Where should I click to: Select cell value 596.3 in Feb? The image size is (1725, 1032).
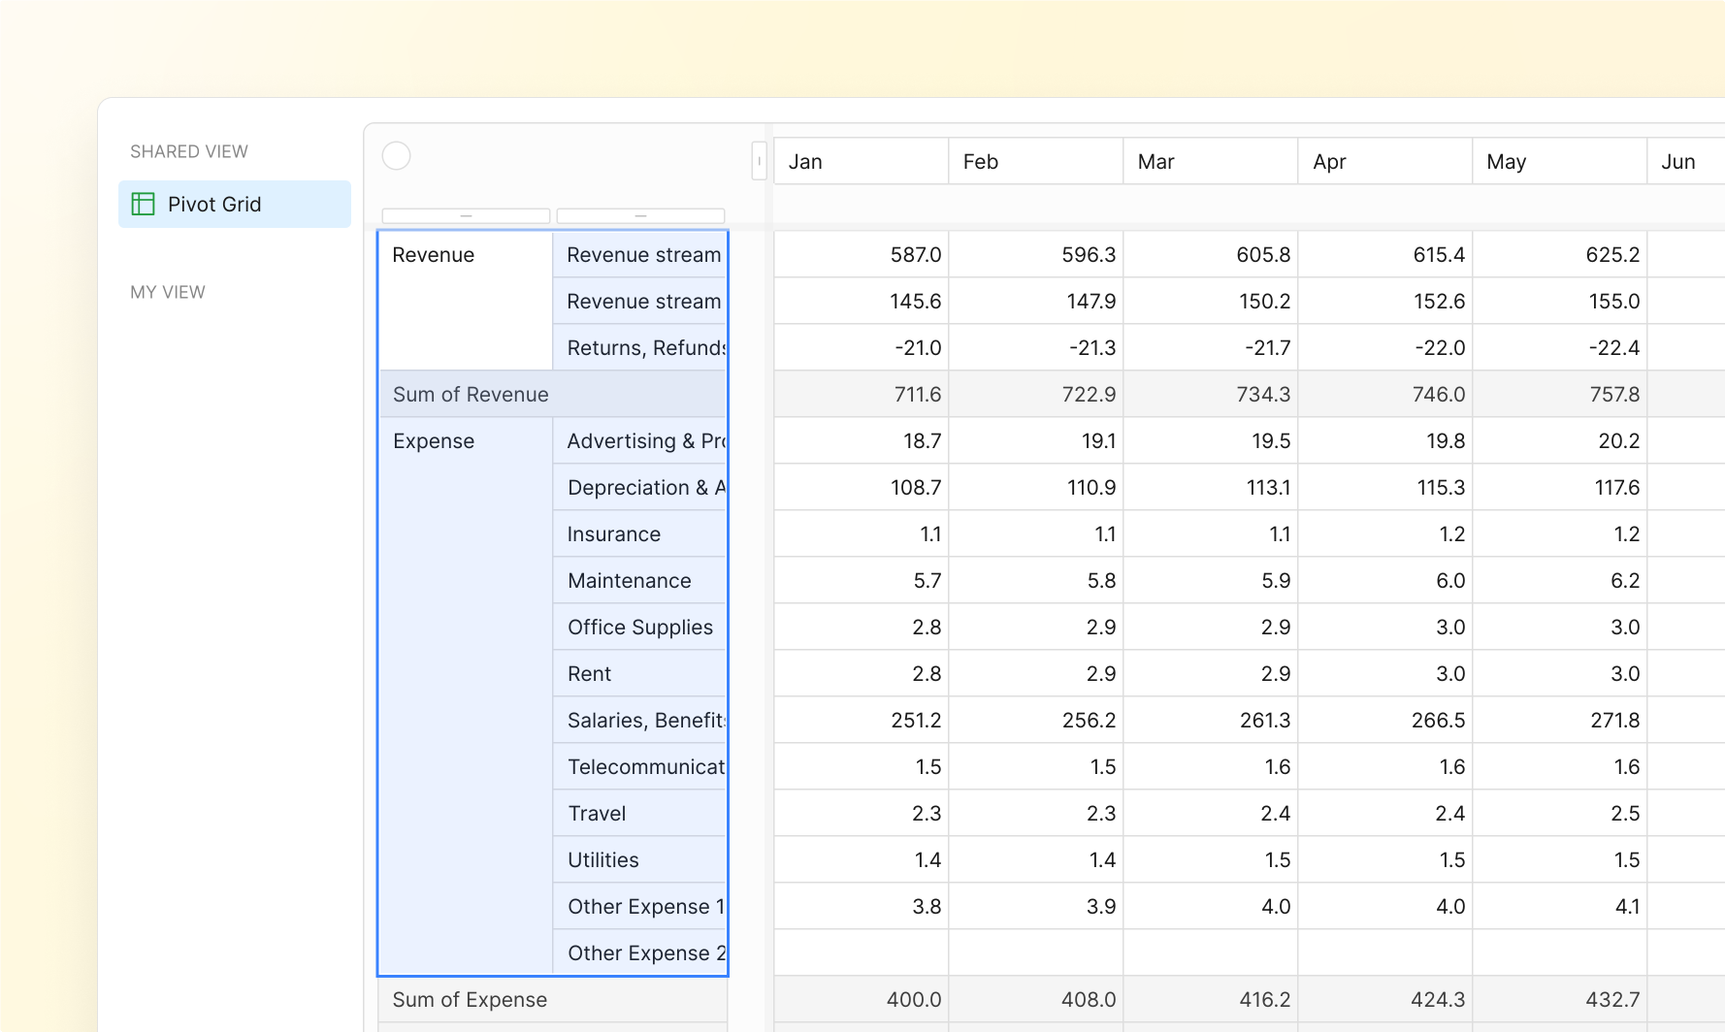pyautogui.click(x=1035, y=254)
